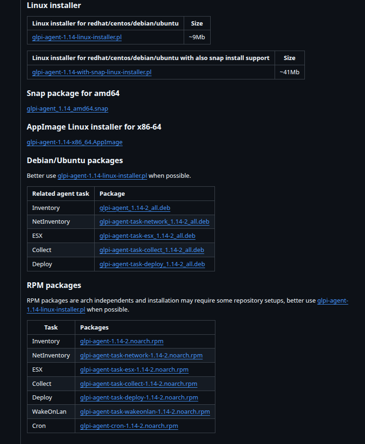This screenshot has width=365, height=444.
Task: Click glpi-agent-task-collect-1.14-2.noarch.rpm link
Action: pos(139,384)
